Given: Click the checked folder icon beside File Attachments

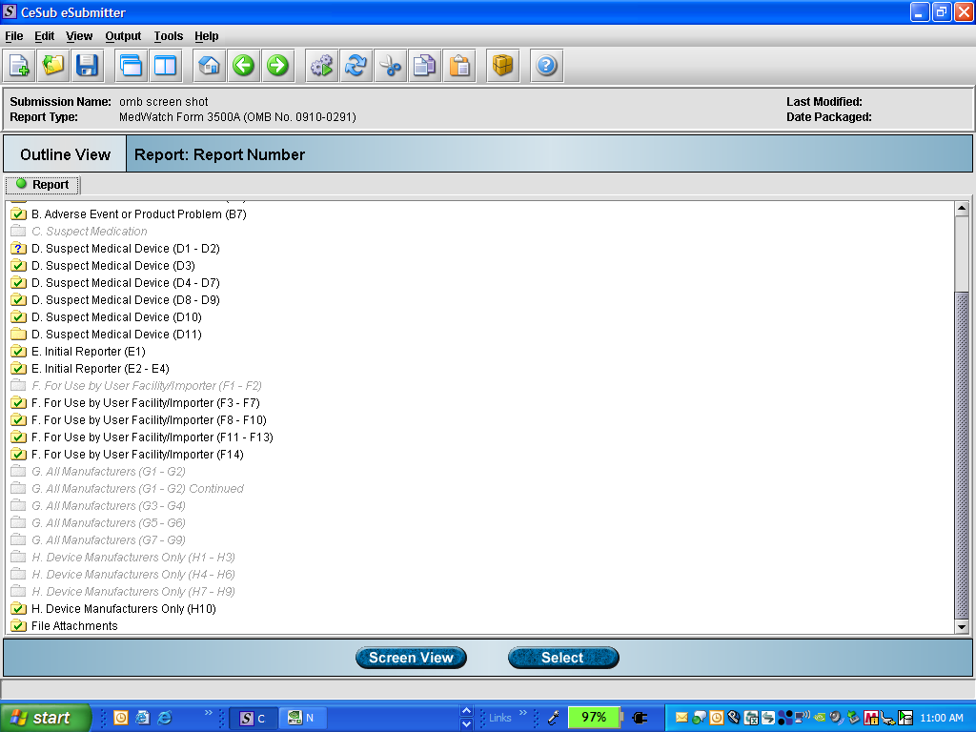Looking at the screenshot, I should pos(19,626).
